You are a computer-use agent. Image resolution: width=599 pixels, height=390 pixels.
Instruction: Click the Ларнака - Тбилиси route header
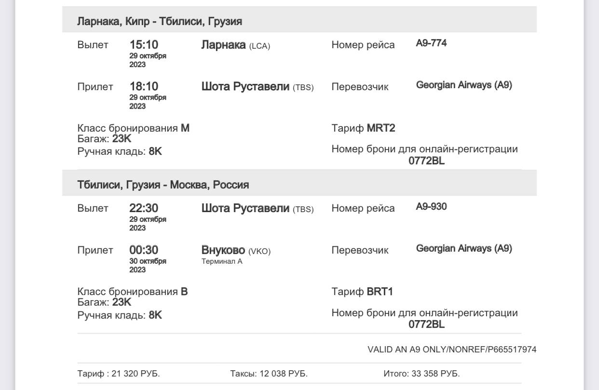click(160, 21)
